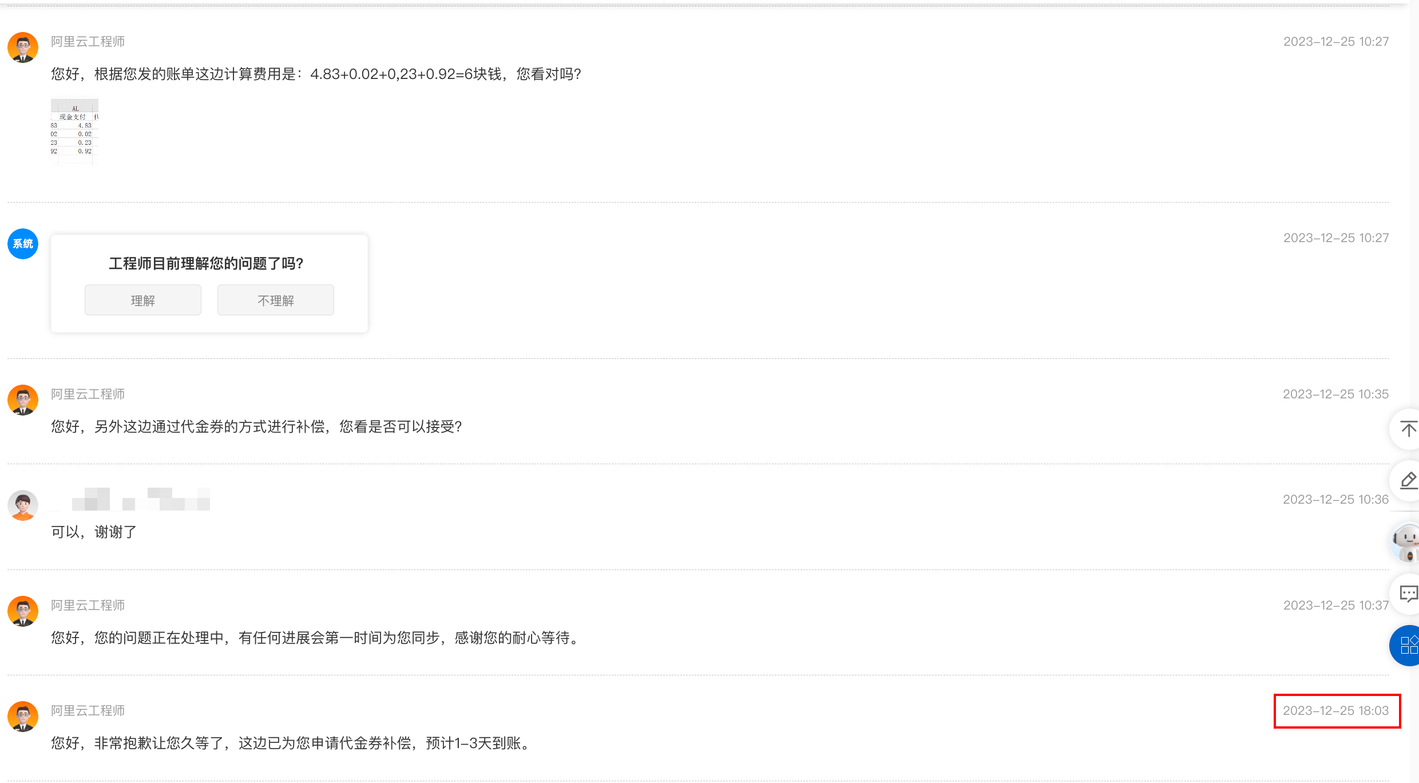Click the 工程师目前理解您的问题了吗 prompt title
This screenshot has width=1419, height=783.
(206, 263)
